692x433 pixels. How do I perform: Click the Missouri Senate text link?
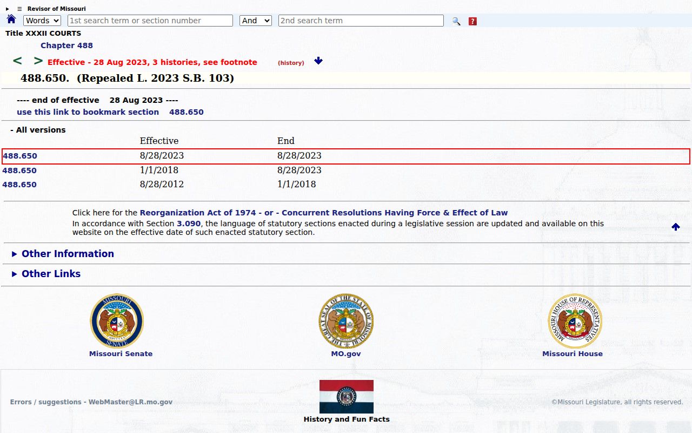click(x=121, y=354)
